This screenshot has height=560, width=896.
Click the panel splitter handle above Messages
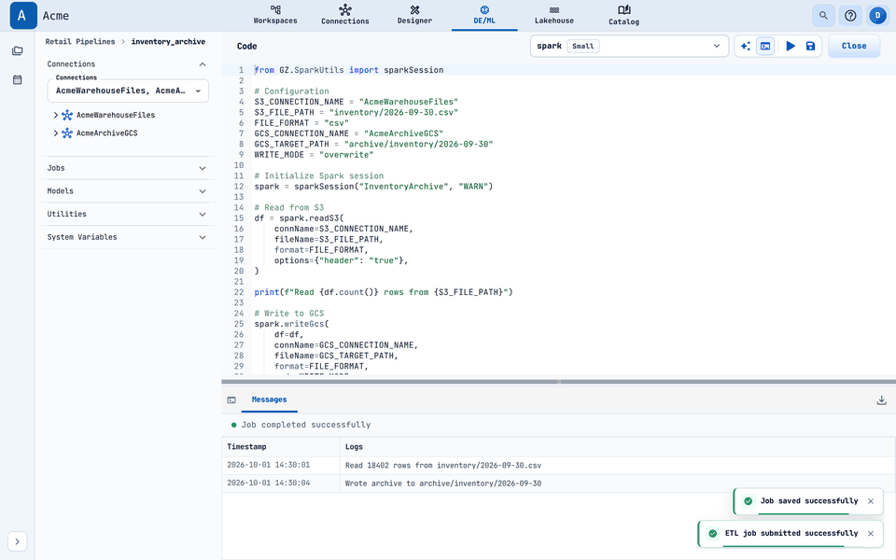pyautogui.click(x=559, y=381)
